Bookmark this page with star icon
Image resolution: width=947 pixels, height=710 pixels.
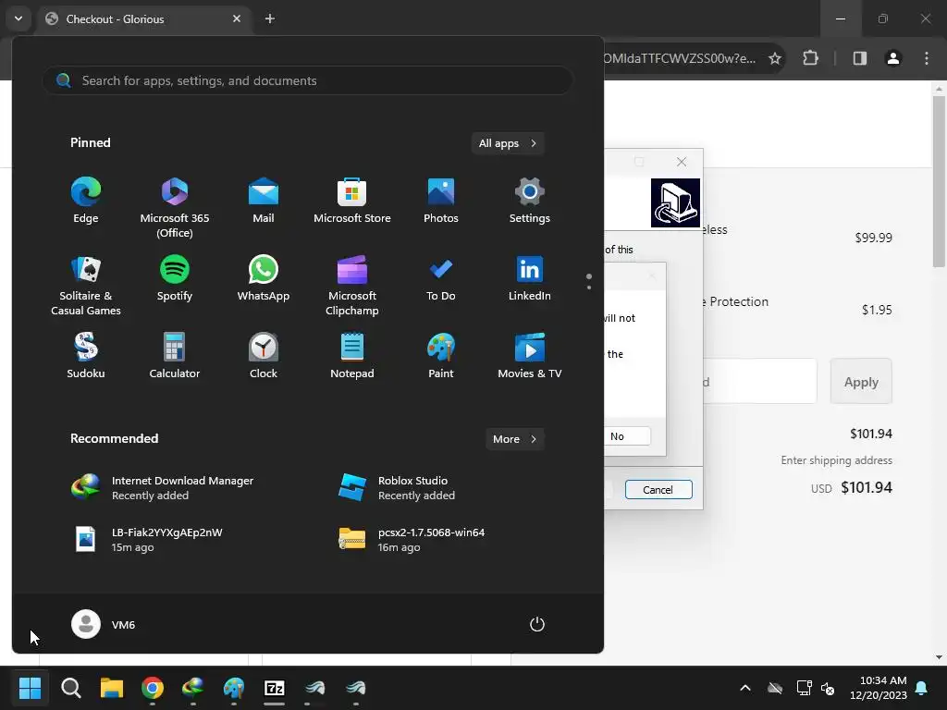click(774, 58)
